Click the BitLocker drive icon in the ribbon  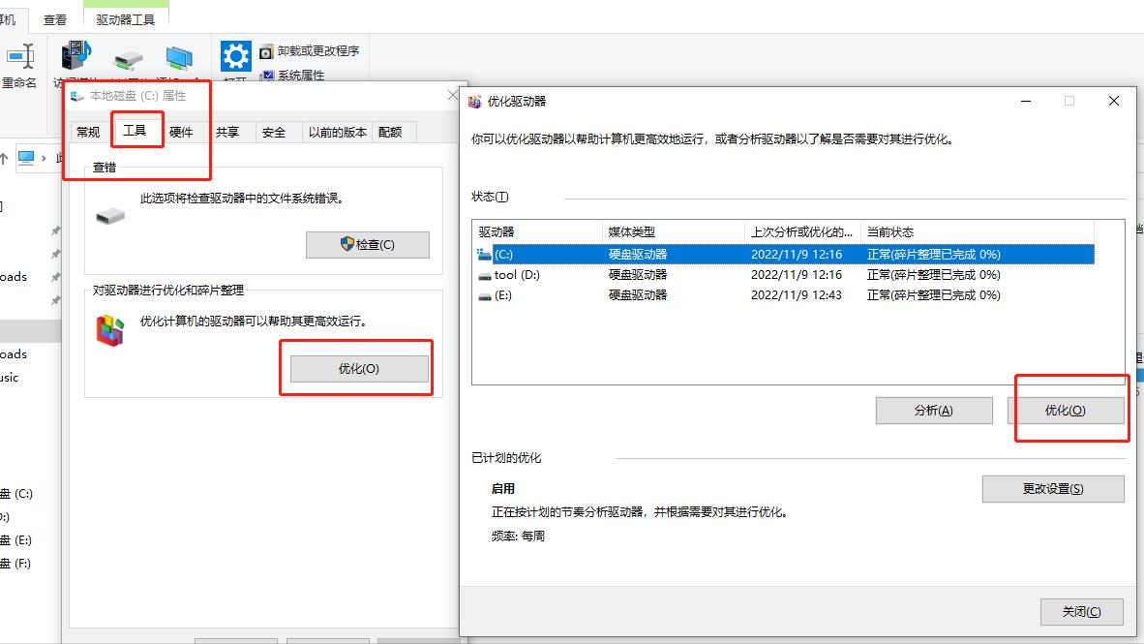(x=129, y=58)
